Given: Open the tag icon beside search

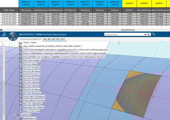Looking at the screenshot, I should click(154, 35).
